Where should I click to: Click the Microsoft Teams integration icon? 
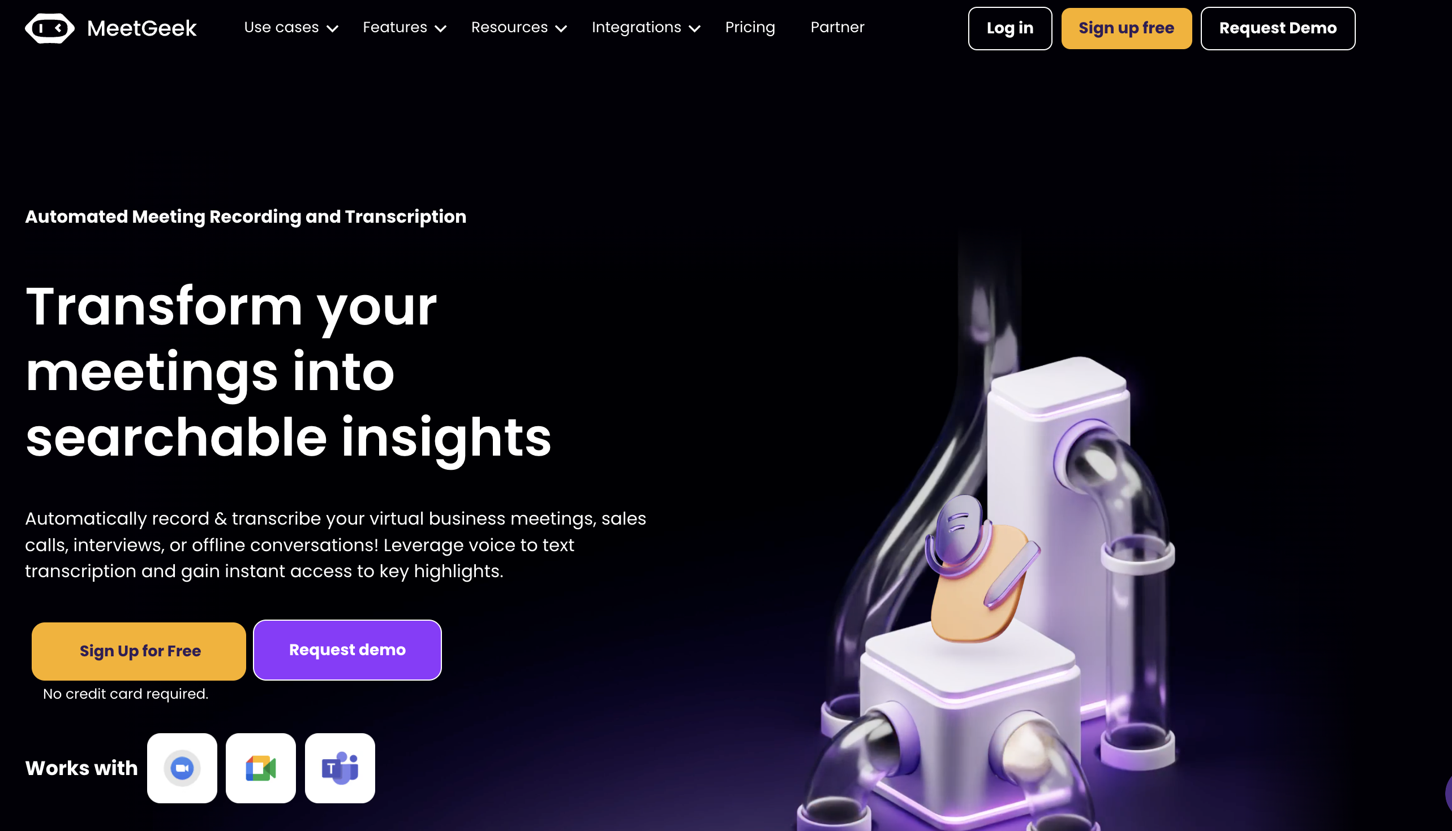339,767
